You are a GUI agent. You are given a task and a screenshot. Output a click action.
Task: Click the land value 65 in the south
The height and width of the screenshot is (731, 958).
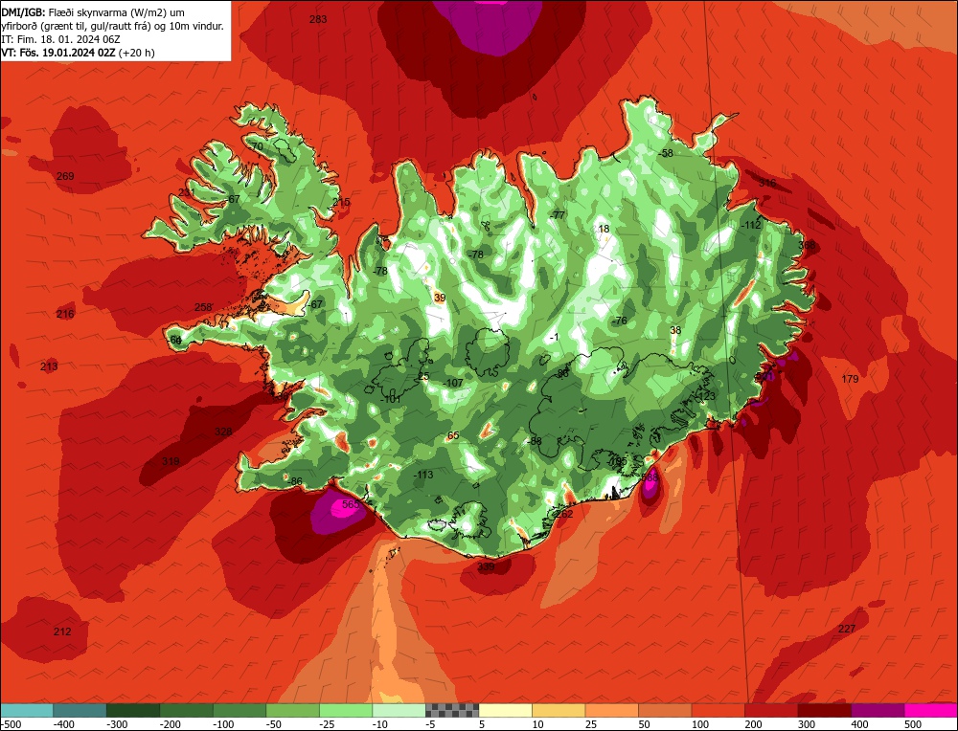click(x=453, y=435)
